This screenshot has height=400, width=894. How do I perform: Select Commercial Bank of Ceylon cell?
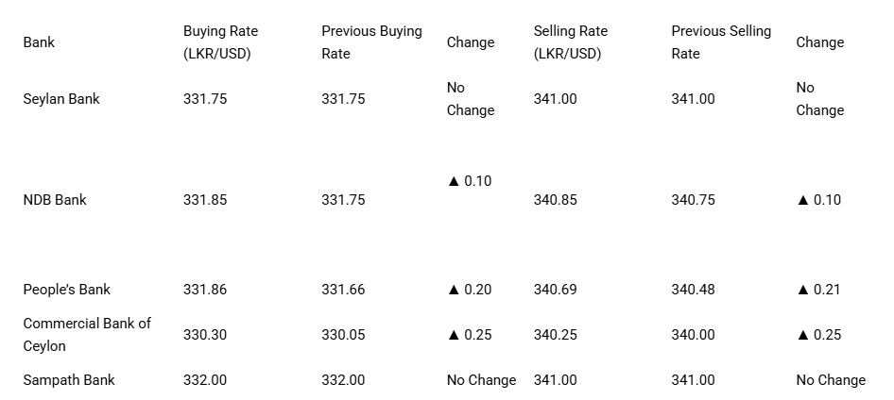pyautogui.click(x=87, y=335)
